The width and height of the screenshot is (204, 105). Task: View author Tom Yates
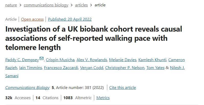click(x=155, y=68)
